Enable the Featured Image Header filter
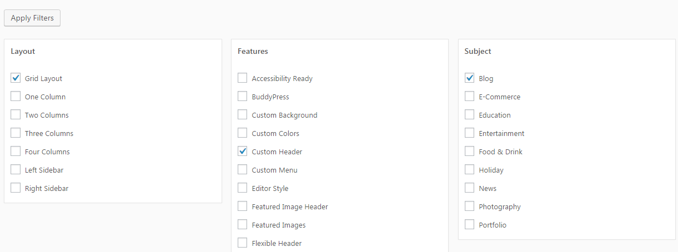This screenshot has width=678, height=252. [x=243, y=206]
